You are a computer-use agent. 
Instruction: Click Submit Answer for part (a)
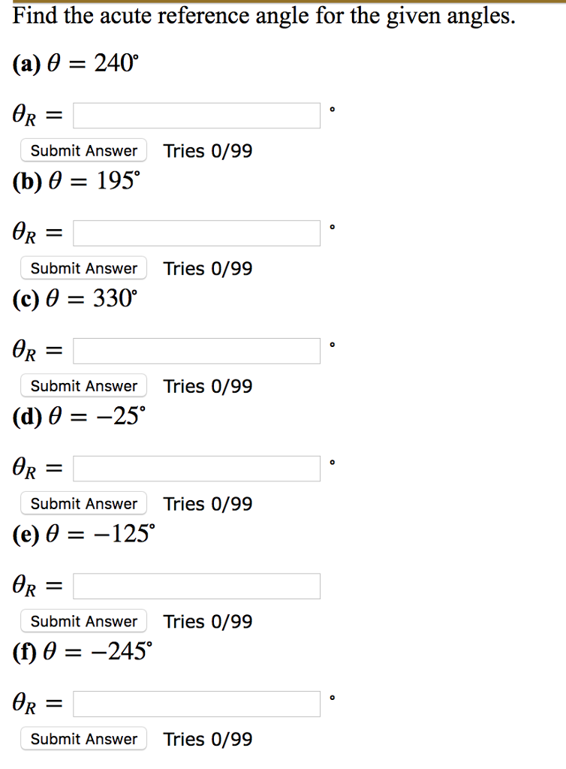[83, 150]
